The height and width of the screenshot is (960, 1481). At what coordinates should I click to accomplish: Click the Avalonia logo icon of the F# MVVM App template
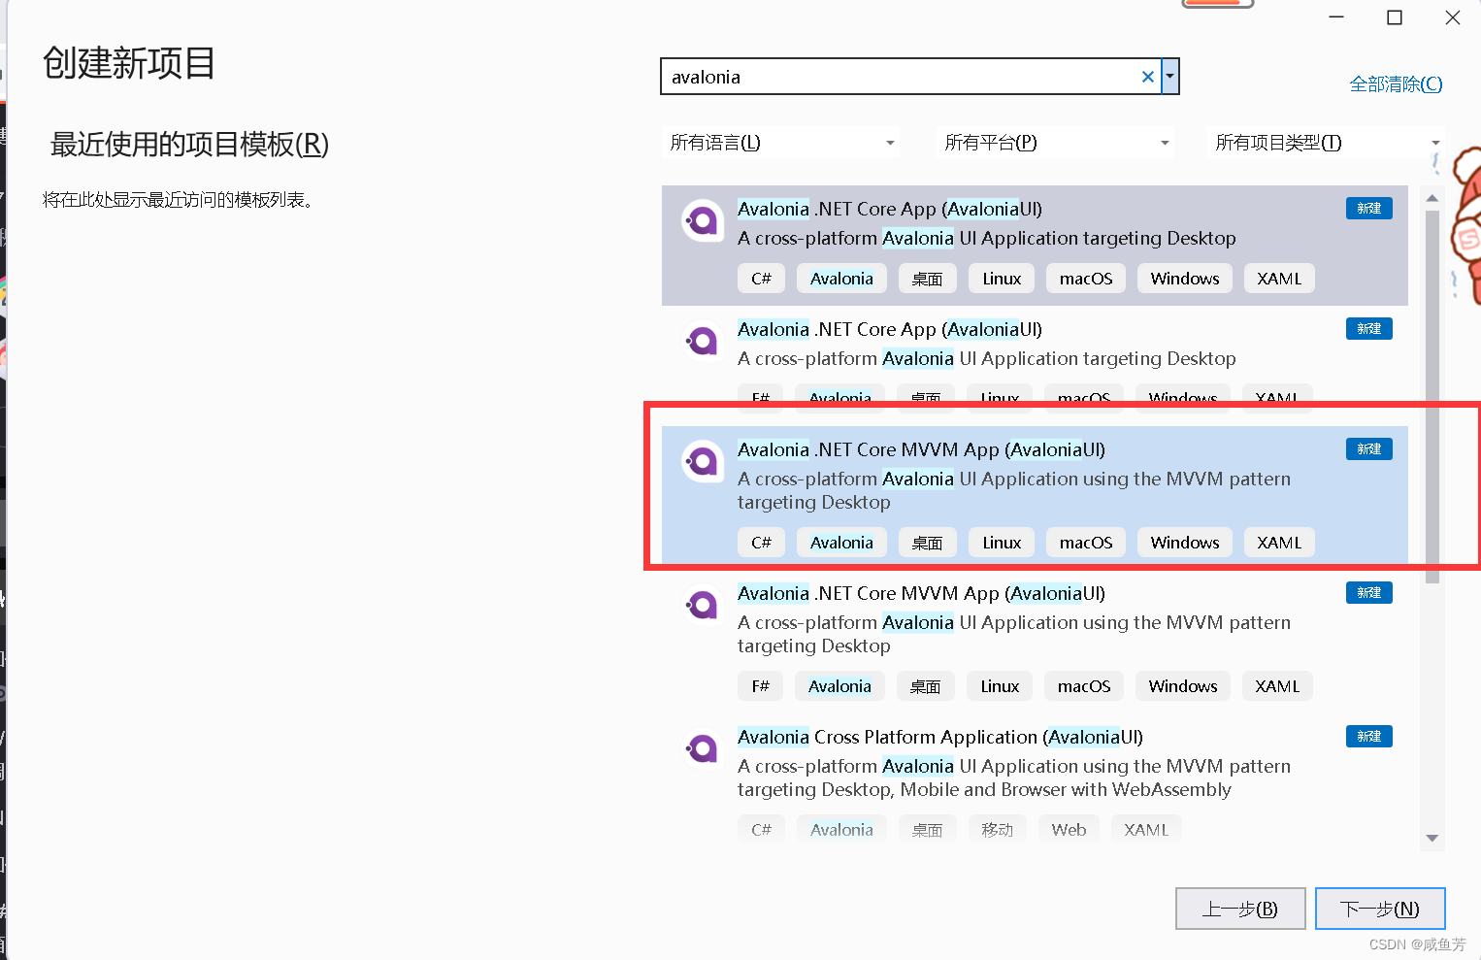pos(702,606)
